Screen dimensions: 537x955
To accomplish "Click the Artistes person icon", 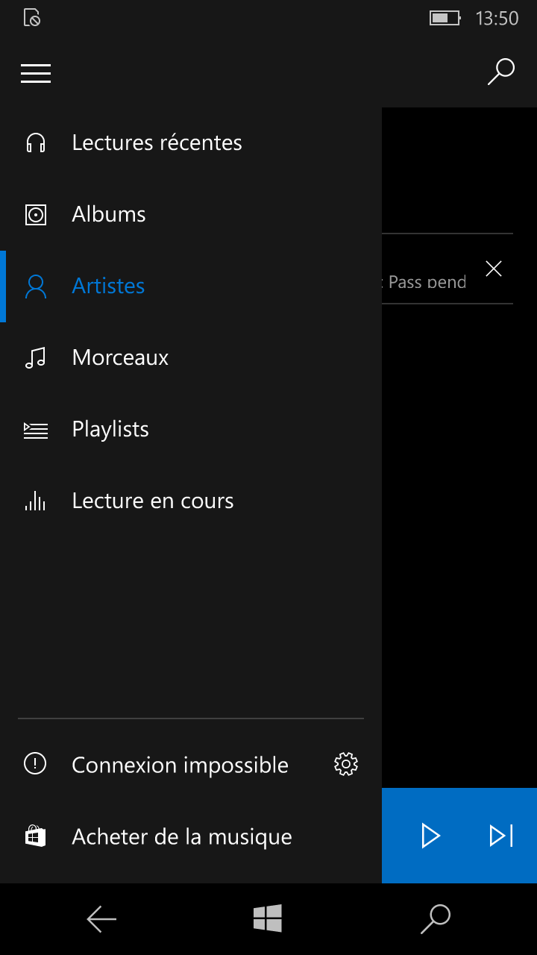I will coord(36,286).
